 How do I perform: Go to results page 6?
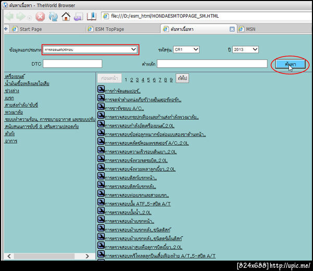(154, 80)
